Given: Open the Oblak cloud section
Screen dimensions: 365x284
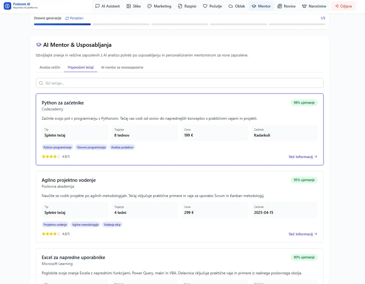Looking at the screenshot, I should [236, 6].
